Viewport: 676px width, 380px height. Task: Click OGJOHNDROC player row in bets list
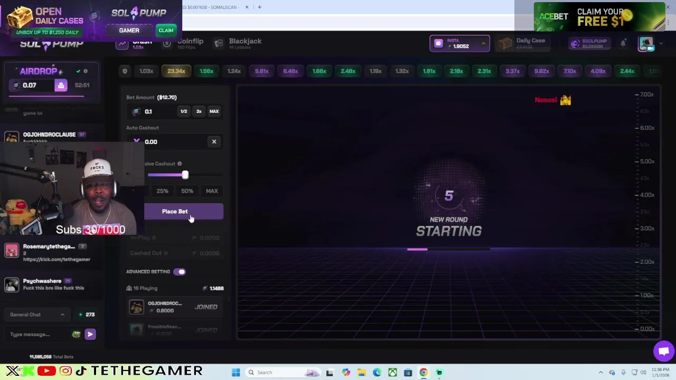175,307
